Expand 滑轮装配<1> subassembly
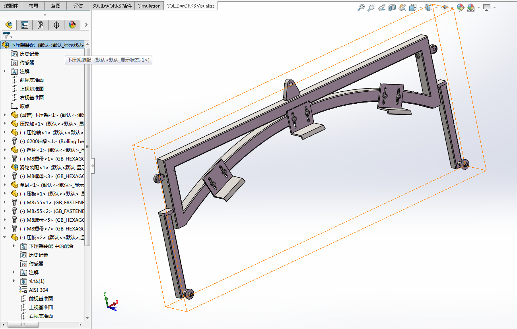 pyautogui.click(x=5, y=167)
